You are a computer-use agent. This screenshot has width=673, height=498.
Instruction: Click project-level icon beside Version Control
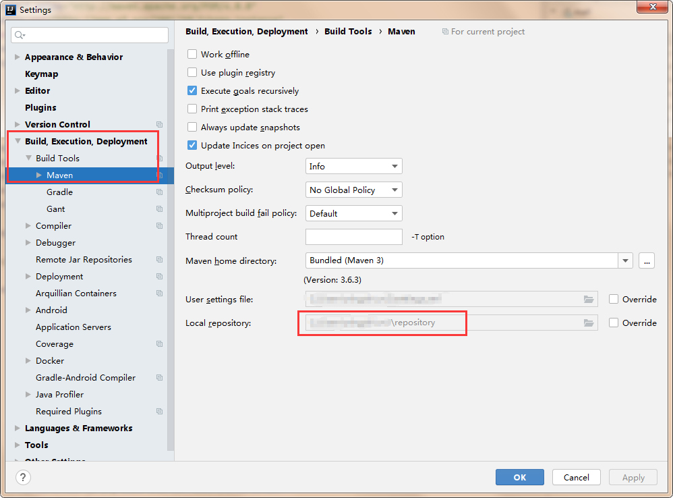point(160,125)
